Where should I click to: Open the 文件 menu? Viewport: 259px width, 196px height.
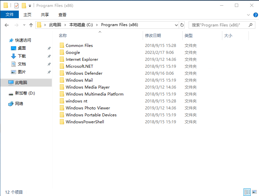coord(10,15)
